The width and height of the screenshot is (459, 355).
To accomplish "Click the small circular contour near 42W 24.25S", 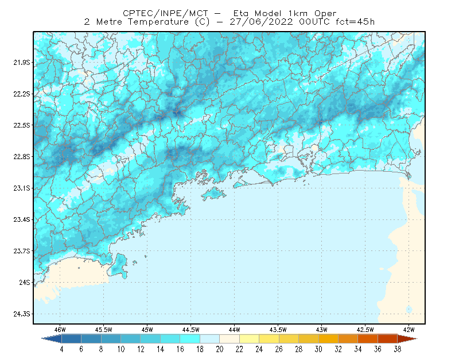I will pyautogui.click(x=409, y=309).
